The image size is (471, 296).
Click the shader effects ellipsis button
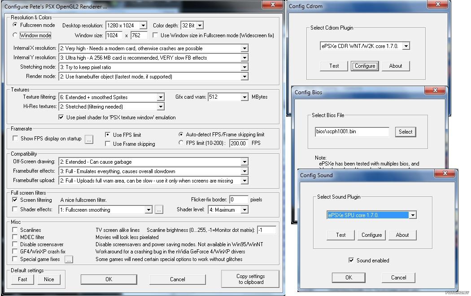point(159,209)
